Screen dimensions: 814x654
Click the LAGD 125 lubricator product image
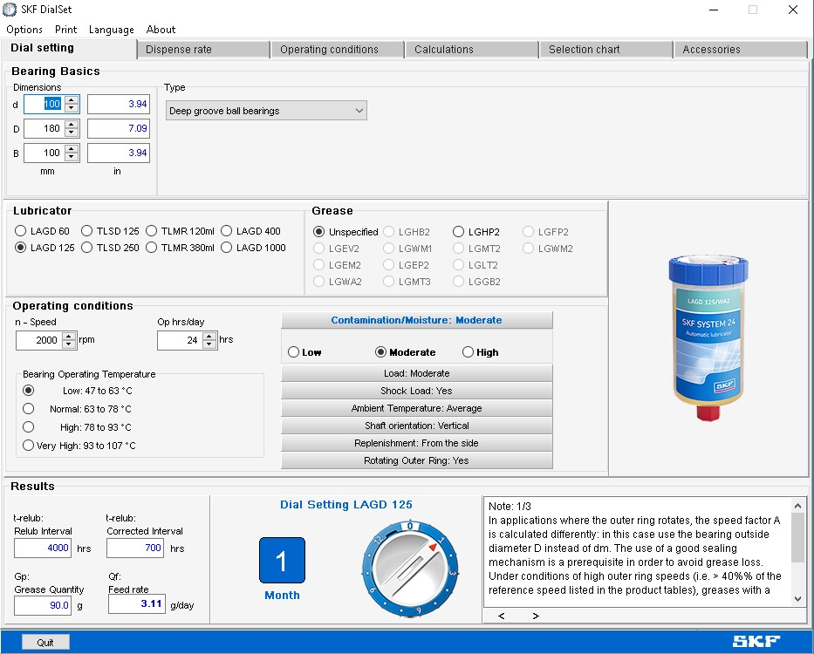click(x=708, y=337)
